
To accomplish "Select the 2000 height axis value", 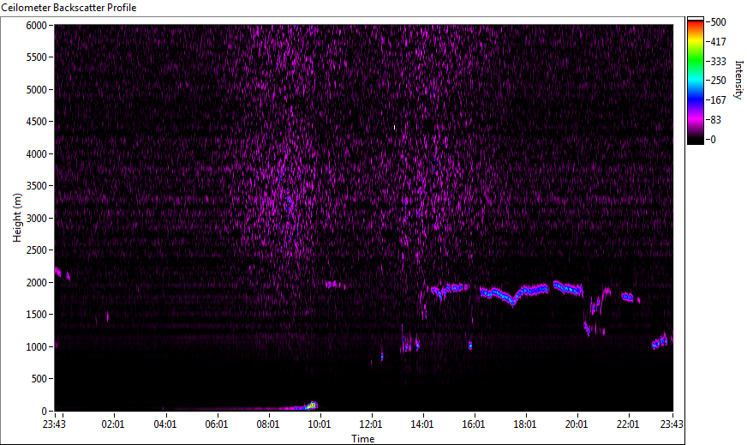I will coord(36,283).
